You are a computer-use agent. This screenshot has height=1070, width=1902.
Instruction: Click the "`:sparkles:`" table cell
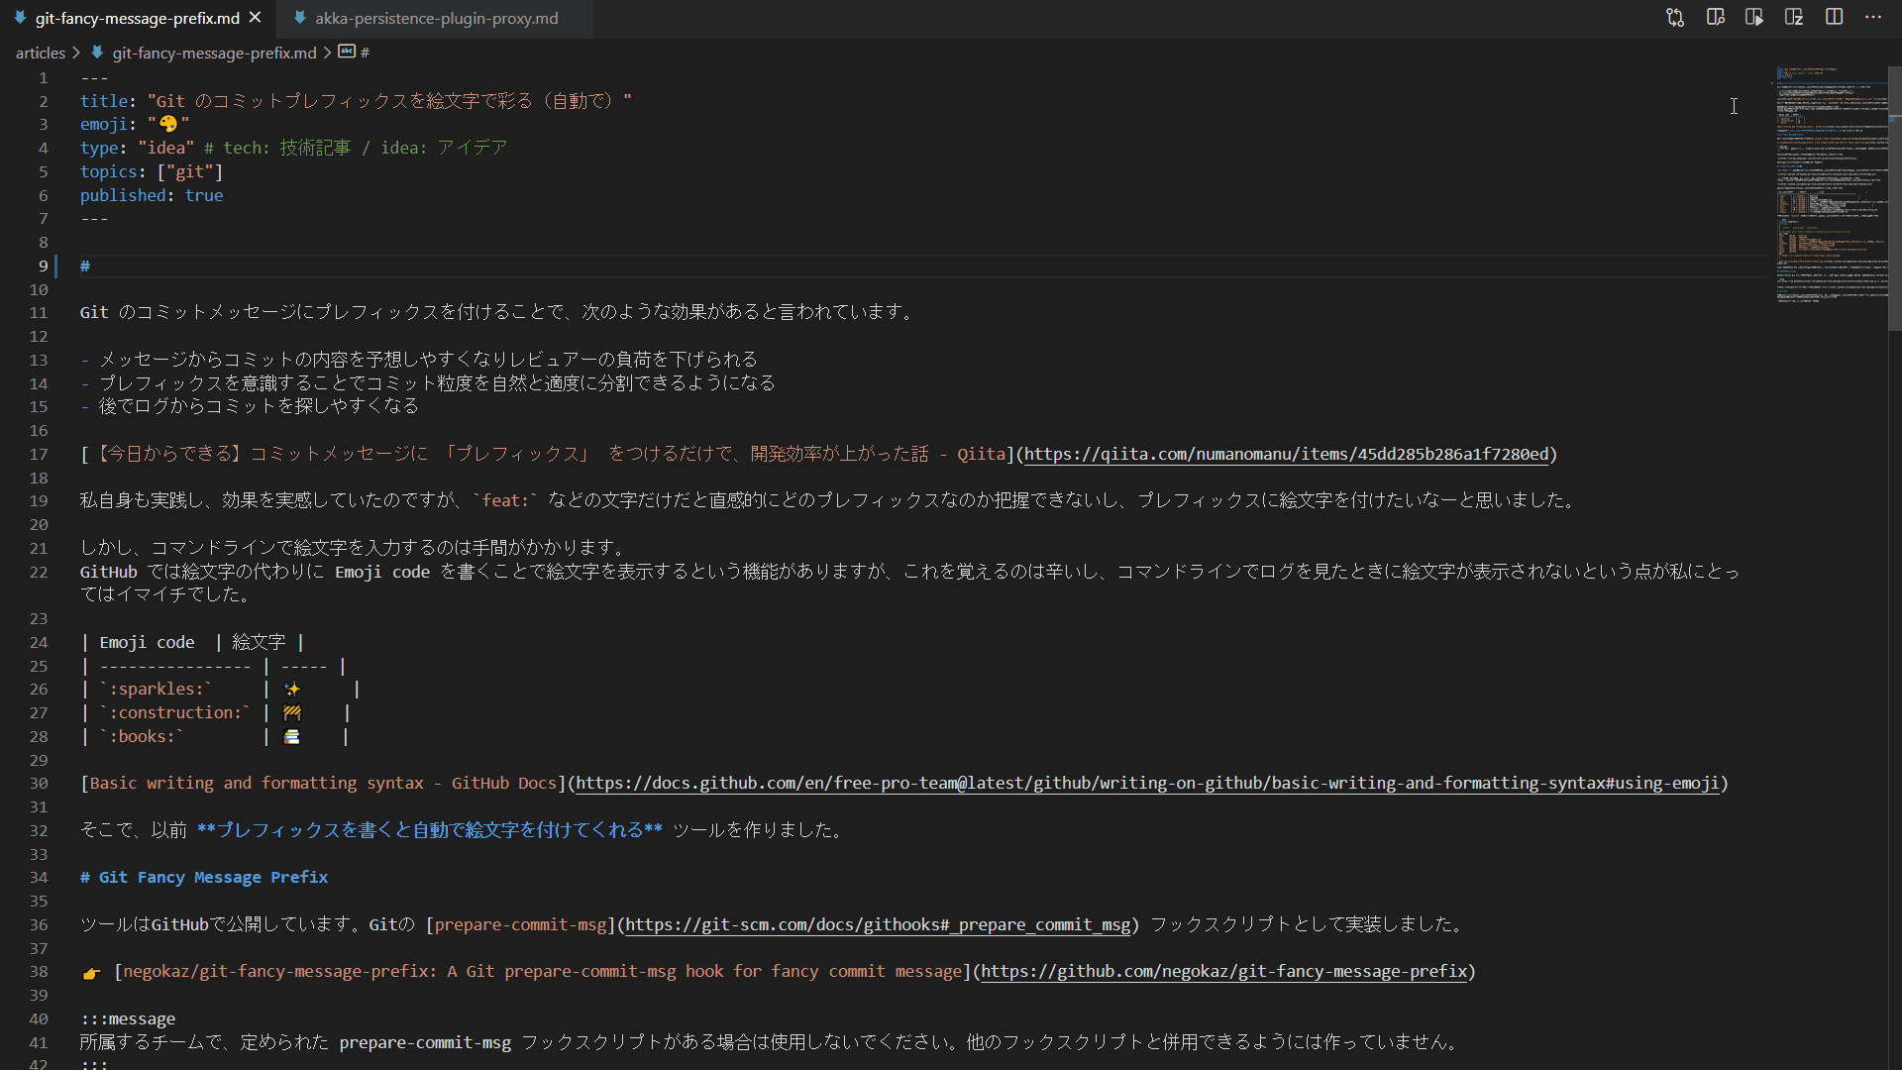[156, 690]
